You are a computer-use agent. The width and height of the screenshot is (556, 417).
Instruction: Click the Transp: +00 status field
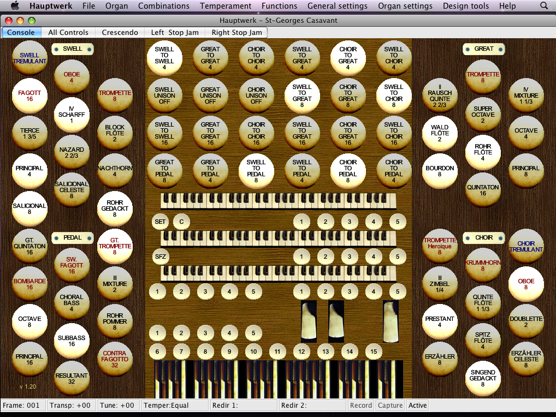point(70,406)
